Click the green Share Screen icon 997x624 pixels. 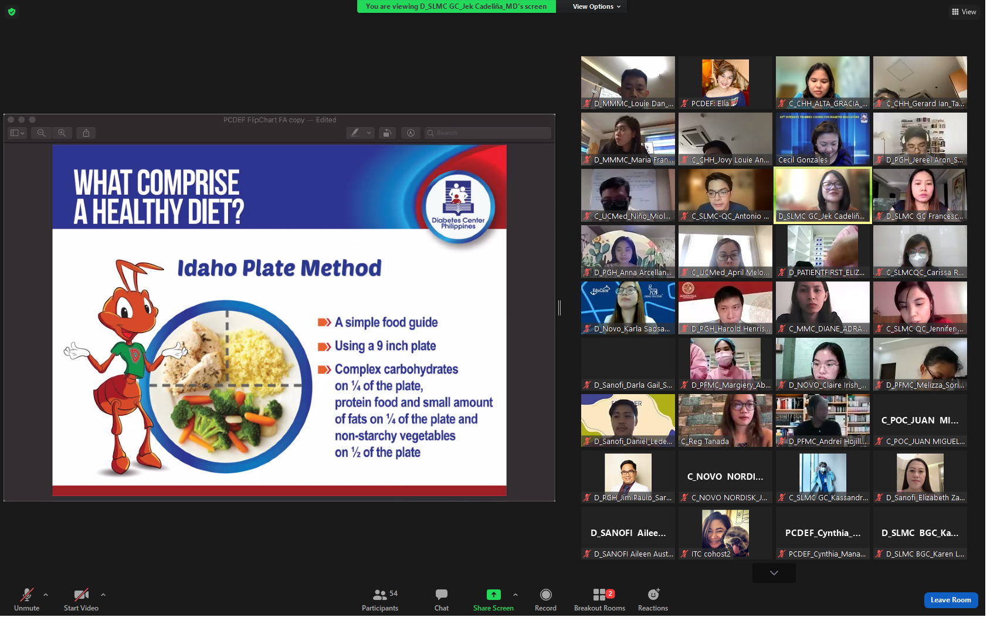click(493, 595)
